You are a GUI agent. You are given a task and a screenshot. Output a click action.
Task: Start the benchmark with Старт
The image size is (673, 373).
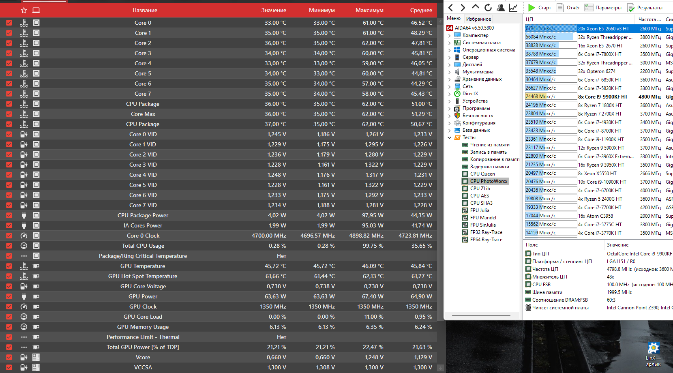pyautogui.click(x=539, y=7)
